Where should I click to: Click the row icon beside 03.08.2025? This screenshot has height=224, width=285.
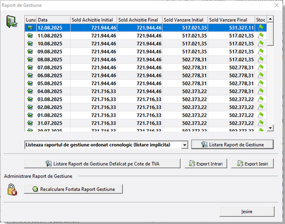click(30, 99)
